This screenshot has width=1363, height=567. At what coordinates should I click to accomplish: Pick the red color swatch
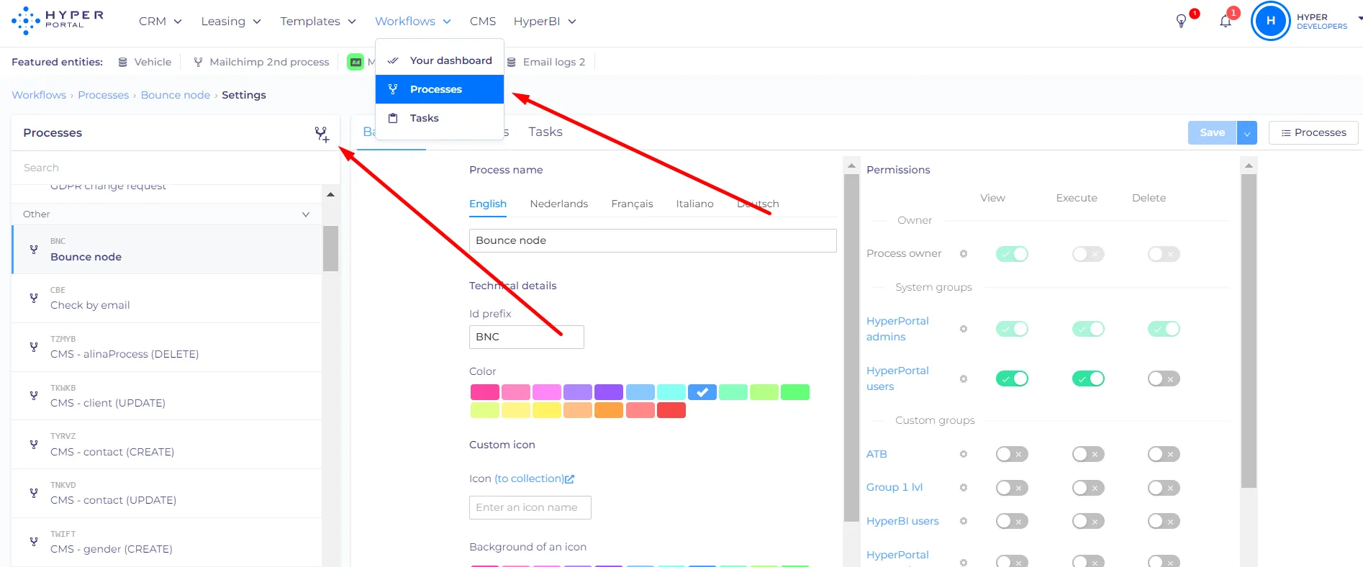pos(671,410)
